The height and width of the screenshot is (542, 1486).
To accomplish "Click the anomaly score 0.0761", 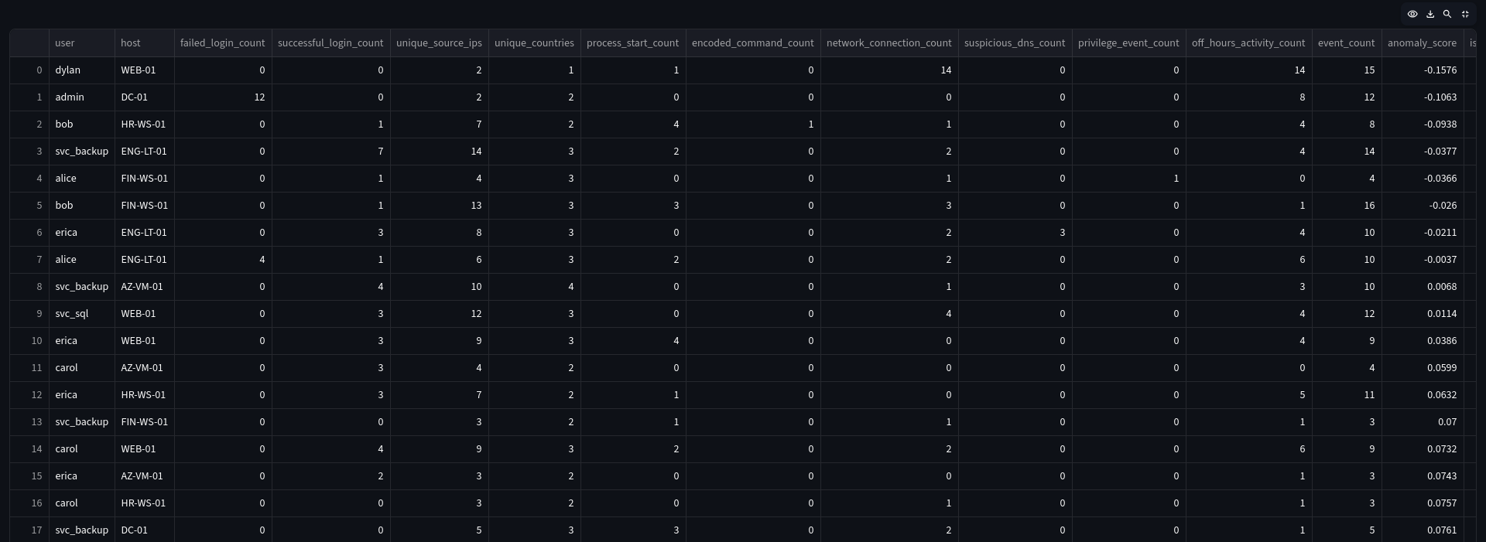I will (x=1423, y=530).
